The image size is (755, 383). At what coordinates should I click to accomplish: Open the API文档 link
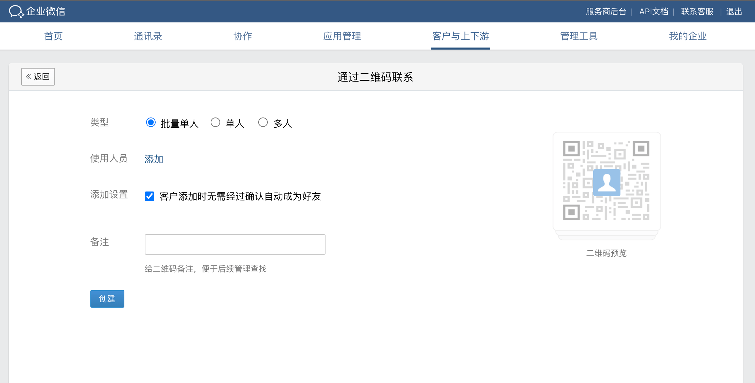[x=653, y=12]
